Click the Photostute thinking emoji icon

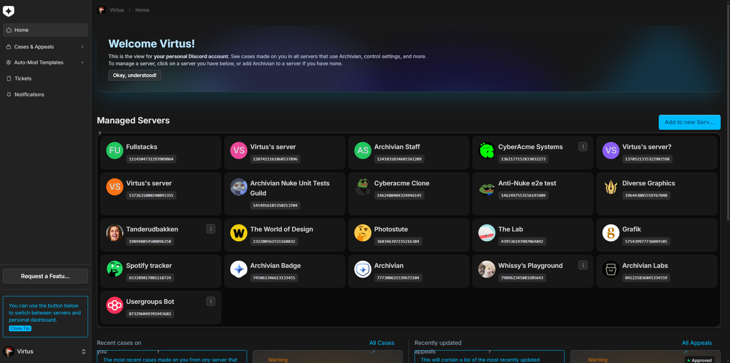[x=363, y=233]
